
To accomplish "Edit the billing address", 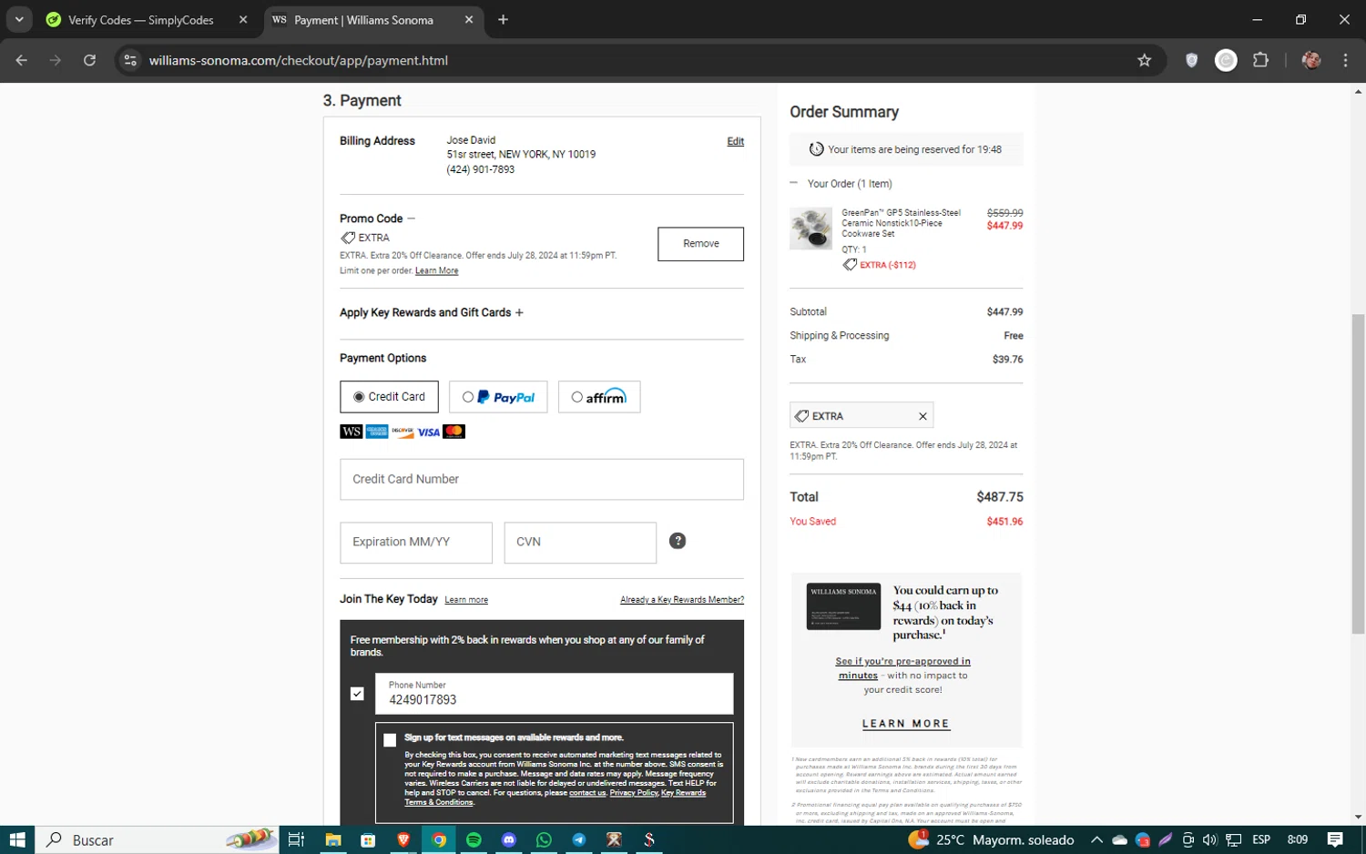I will click(735, 141).
